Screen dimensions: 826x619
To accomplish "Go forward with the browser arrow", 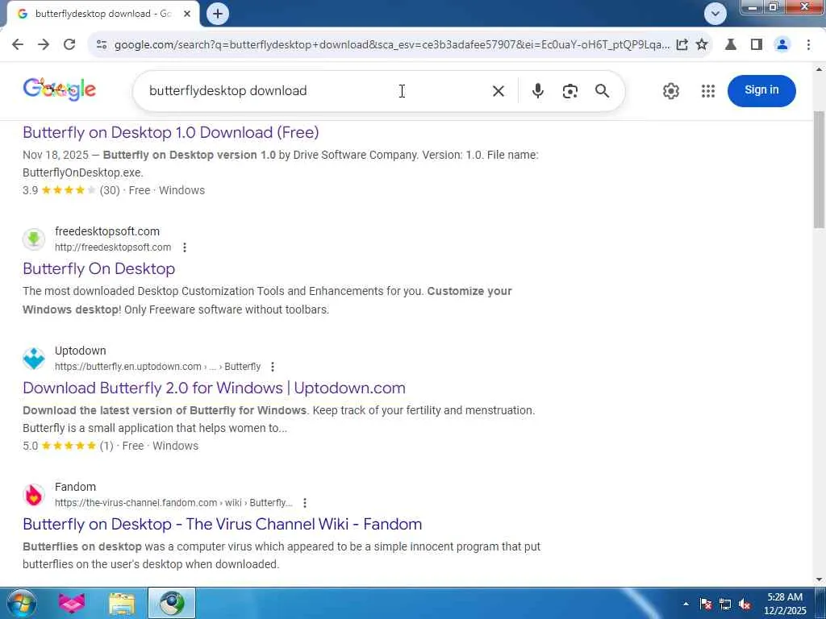I will pyautogui.click(x=44, y=45).
